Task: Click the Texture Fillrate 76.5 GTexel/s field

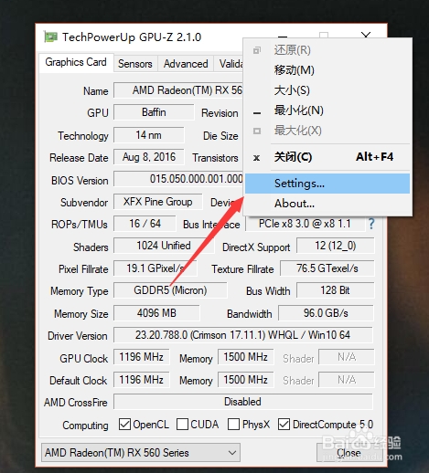Action: [x=327, y=268]
